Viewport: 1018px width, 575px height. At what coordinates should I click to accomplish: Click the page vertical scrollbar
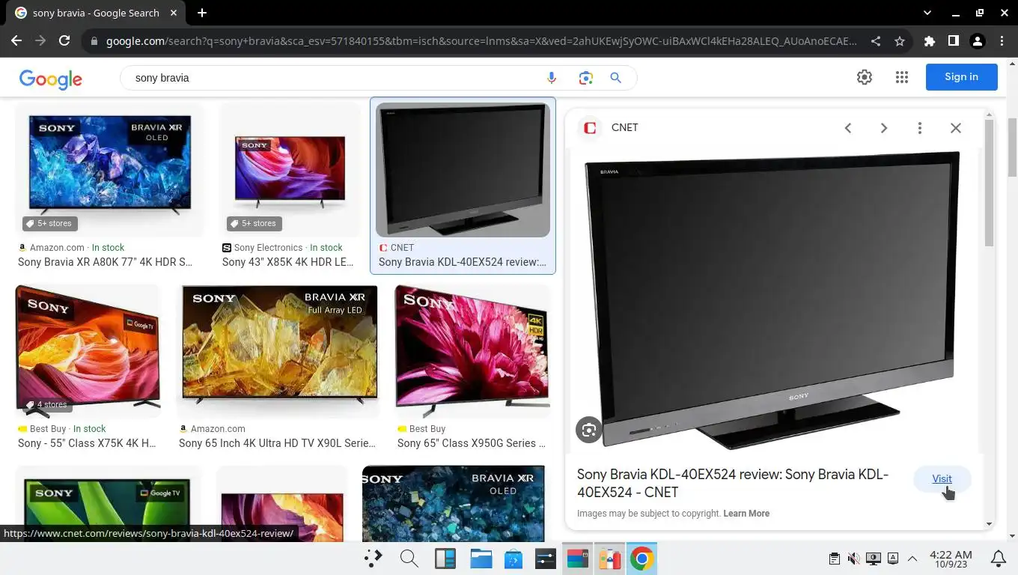pos(1012,148)
